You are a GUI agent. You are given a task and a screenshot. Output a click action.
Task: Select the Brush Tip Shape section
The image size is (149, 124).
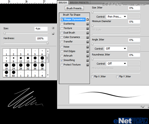(x=72, y=15)
